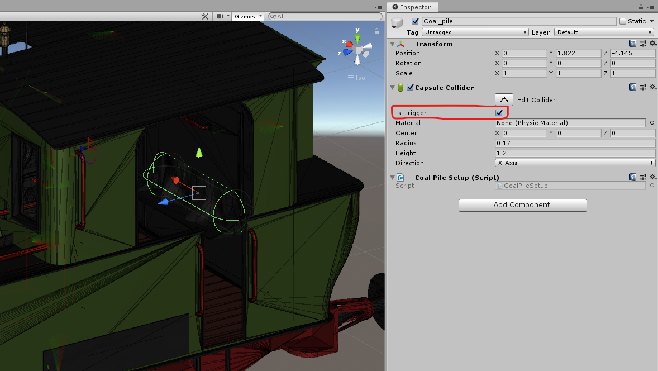The image size is (658, 371).
Task: Open the Capsule Collider preset selector
Action: [x=642, y=87]
